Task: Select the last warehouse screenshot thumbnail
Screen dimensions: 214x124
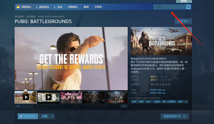Action: 117,97
